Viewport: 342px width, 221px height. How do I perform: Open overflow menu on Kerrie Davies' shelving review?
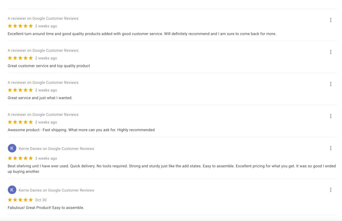pos(331,148)
